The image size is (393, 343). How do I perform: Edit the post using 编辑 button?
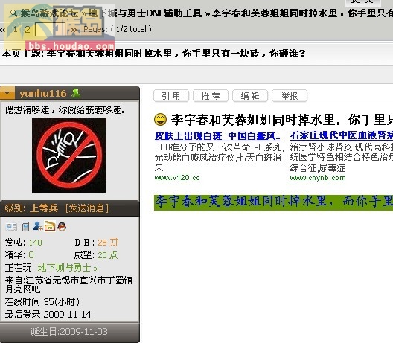250,96
